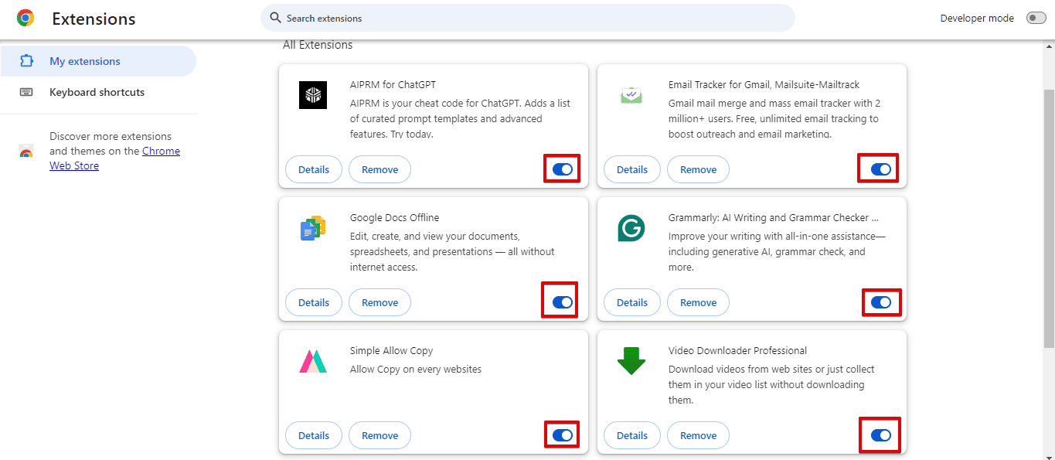The width and height of the screenshot is (1055, 460).
Task: Disable the AIPRM for ChatGPT extension
Action: (x=563, y=169)
